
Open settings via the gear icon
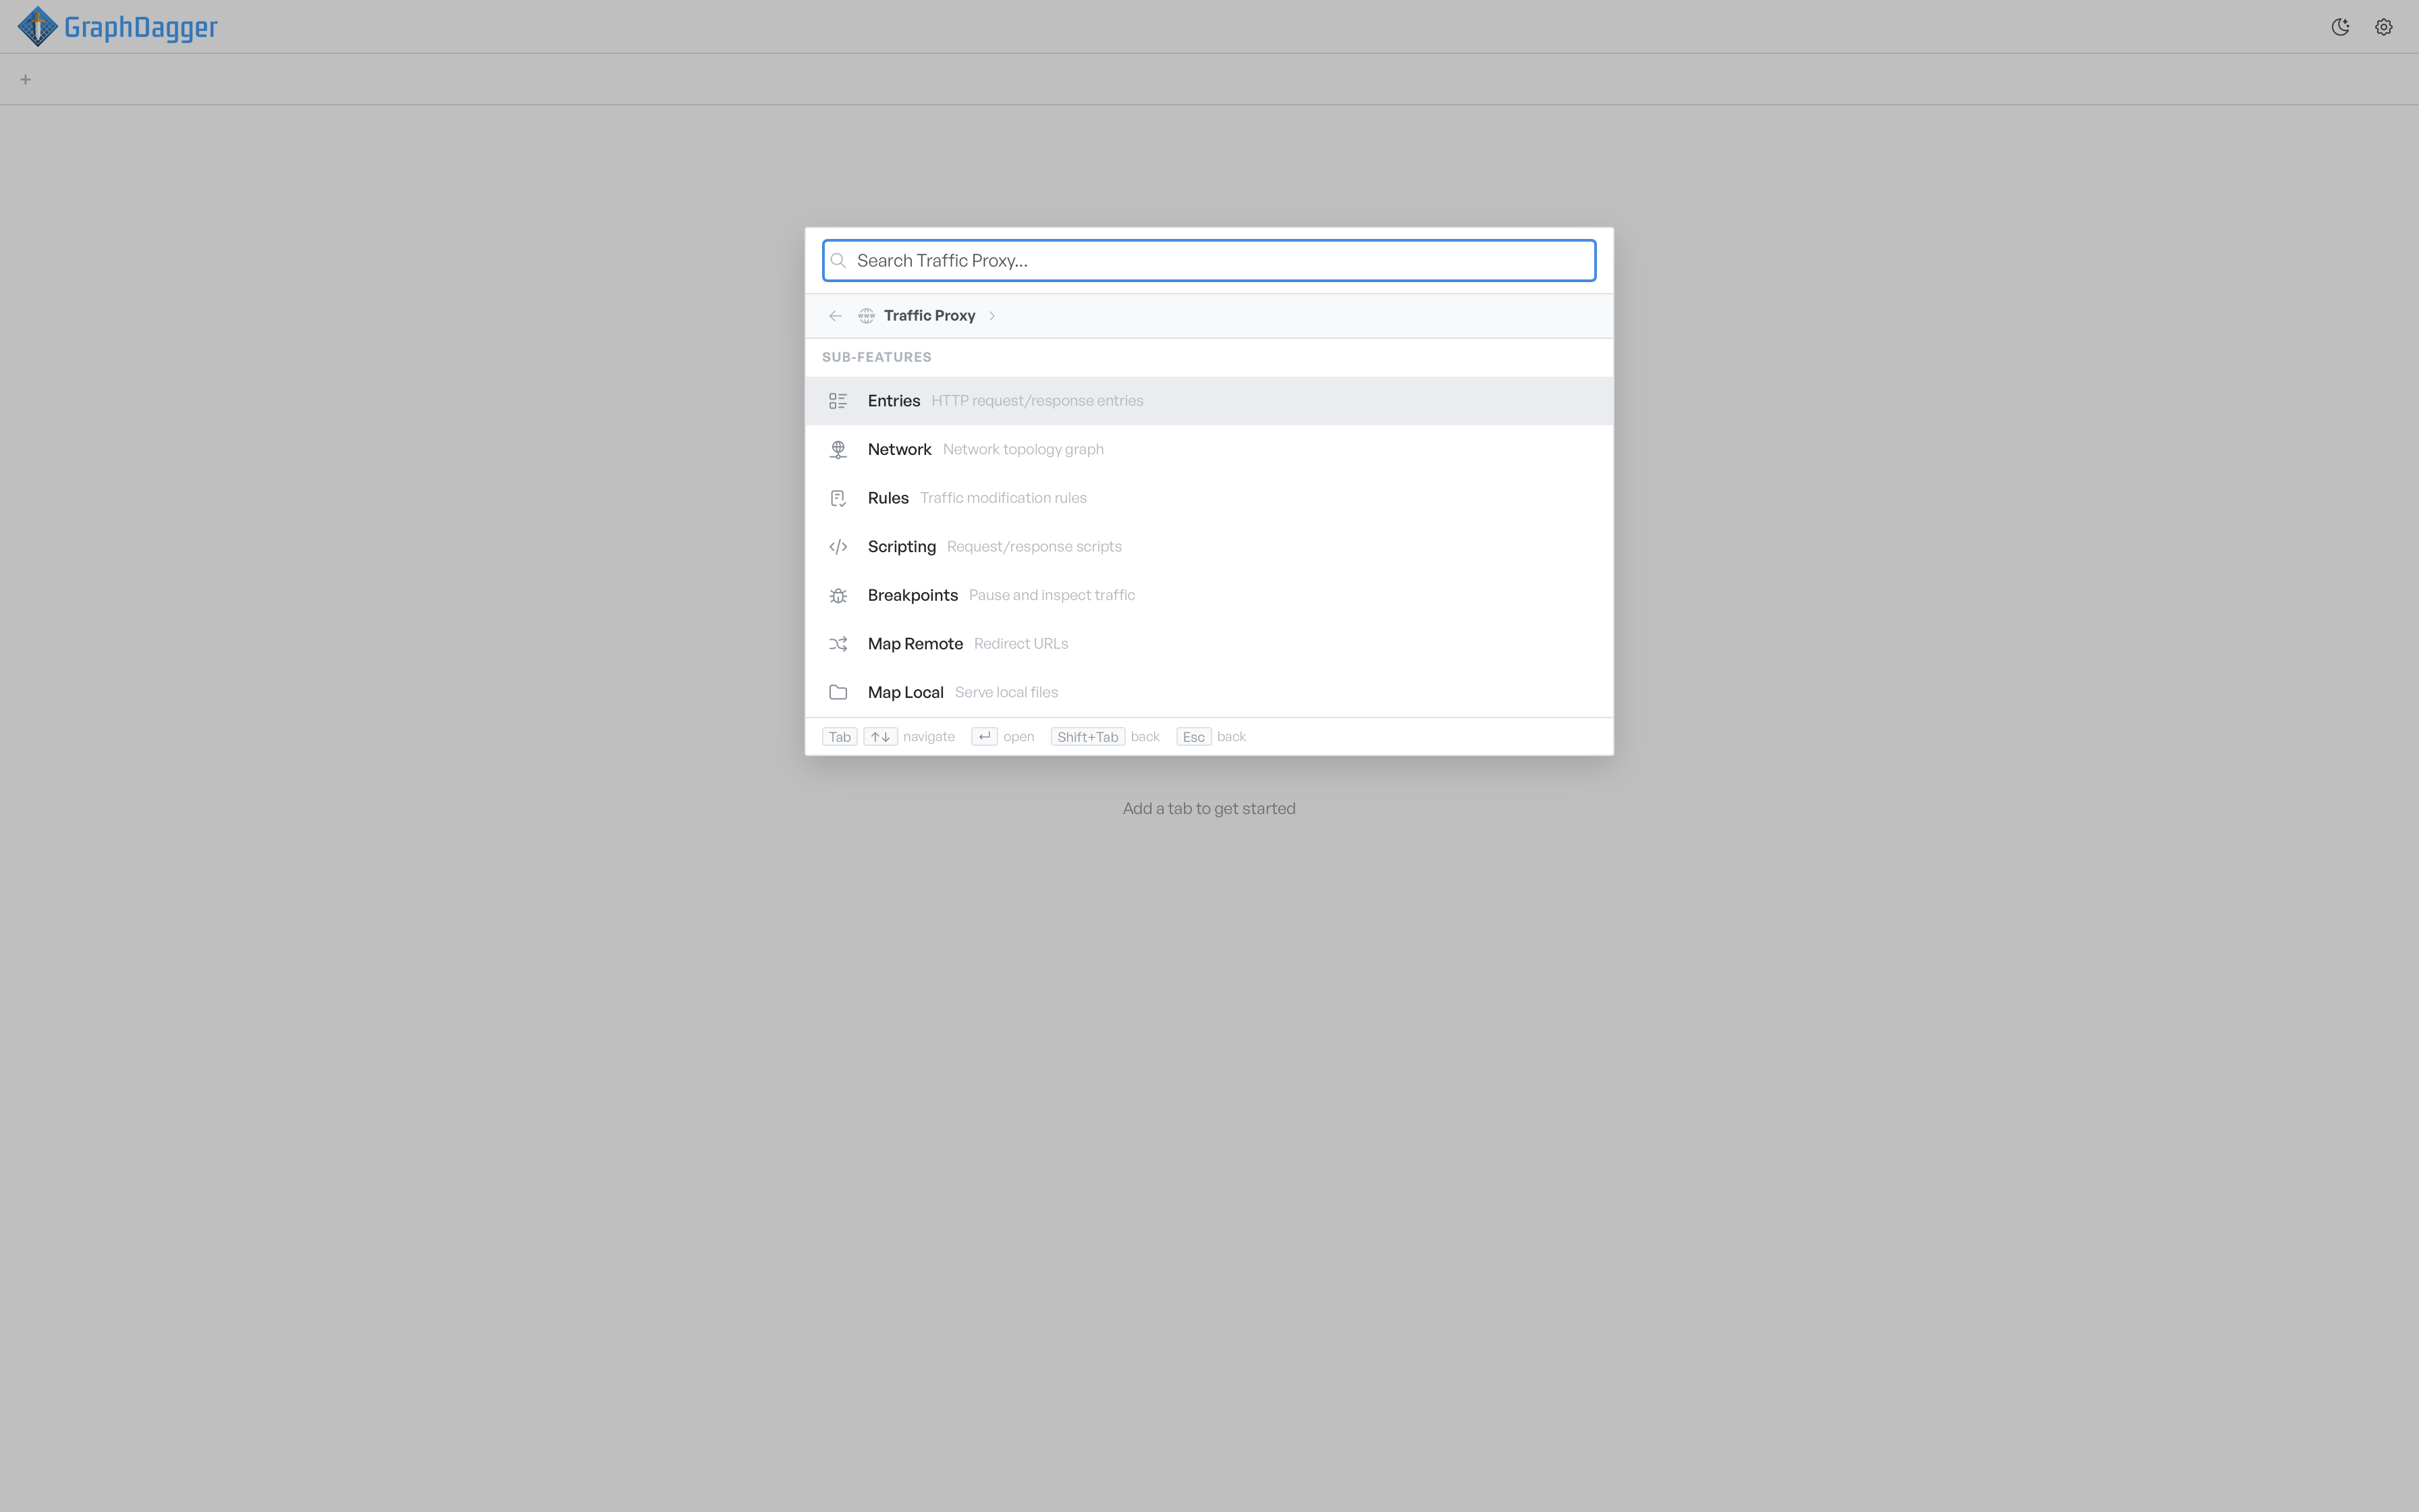point(2384,27)
